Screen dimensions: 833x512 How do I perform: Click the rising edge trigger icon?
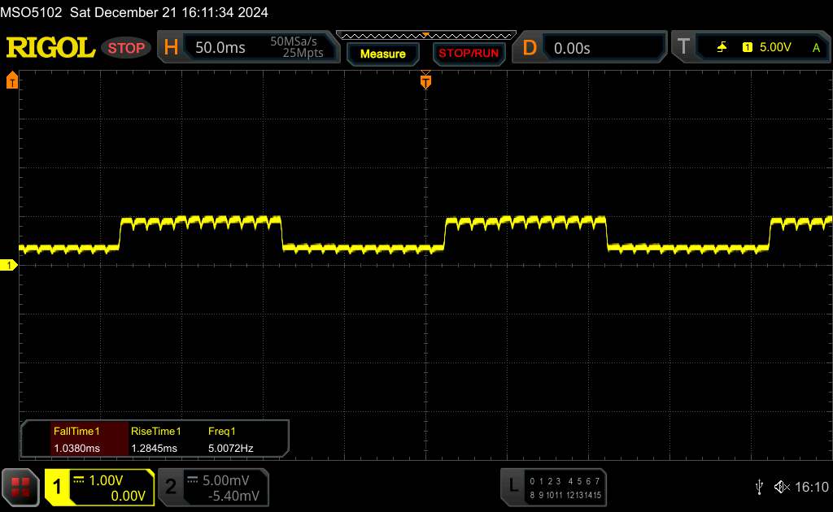pyautogui.click(x=722, y=47)
